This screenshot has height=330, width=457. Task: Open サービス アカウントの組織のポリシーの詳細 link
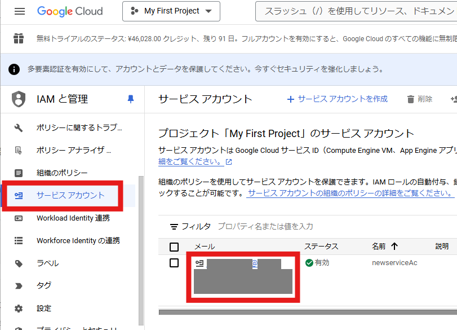(350, 193)
